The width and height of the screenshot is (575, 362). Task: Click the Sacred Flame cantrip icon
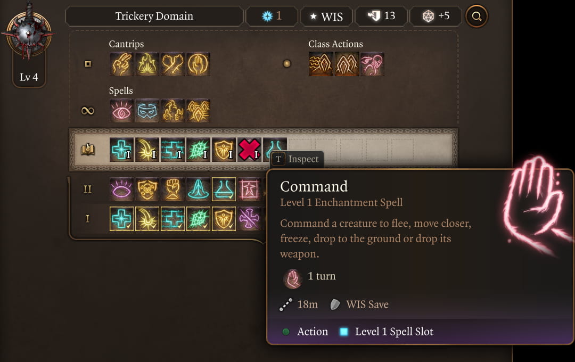pos(147,64)
